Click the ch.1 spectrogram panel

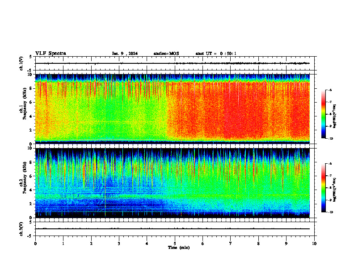173,109
